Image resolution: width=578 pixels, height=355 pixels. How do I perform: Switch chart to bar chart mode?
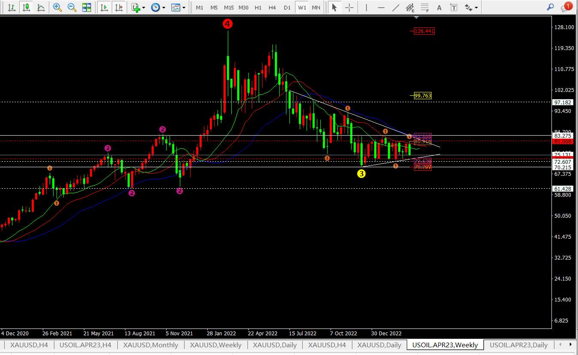point(12,7)
